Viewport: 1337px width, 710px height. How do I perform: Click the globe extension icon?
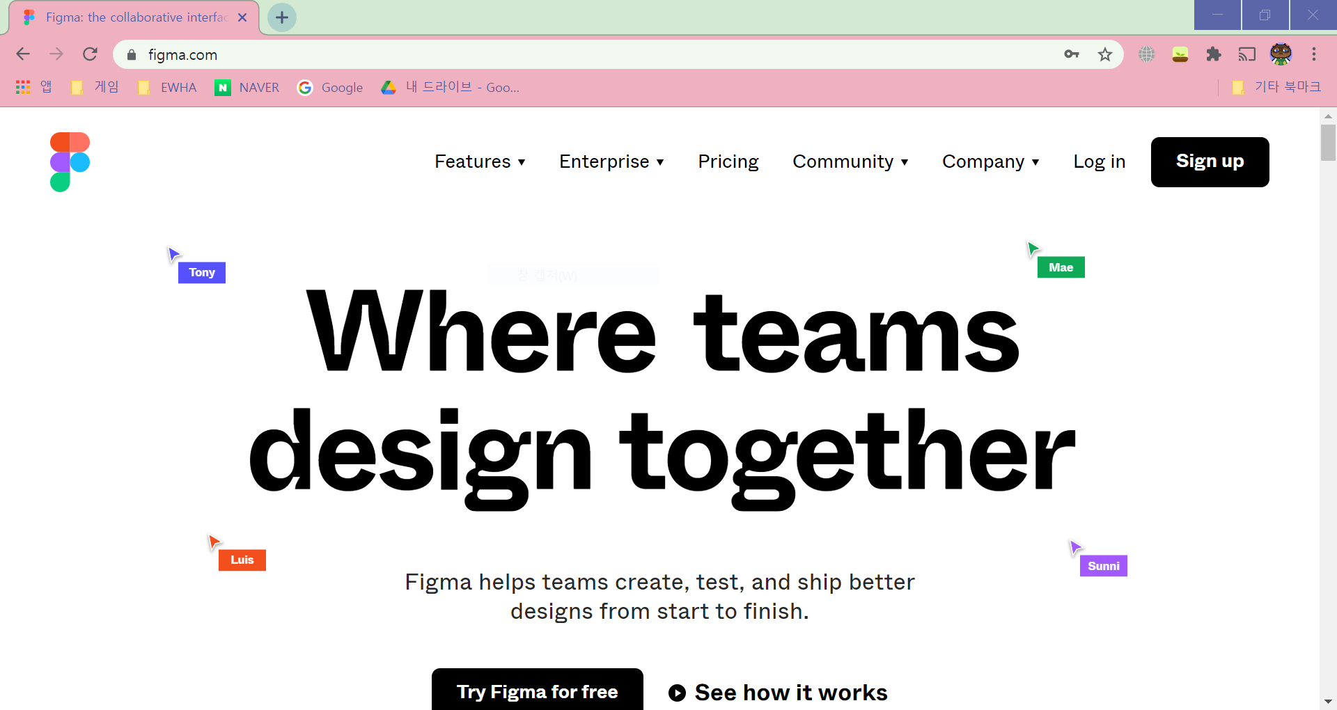[1147, 54]
